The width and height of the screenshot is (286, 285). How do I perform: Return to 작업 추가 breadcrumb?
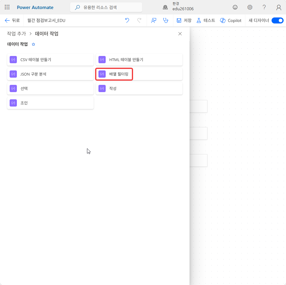point(17,34)
